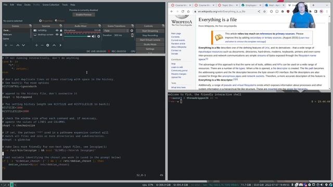Pop out the Scene Transitions dock icon
The image size is (333, 187).
coord(133,26)
